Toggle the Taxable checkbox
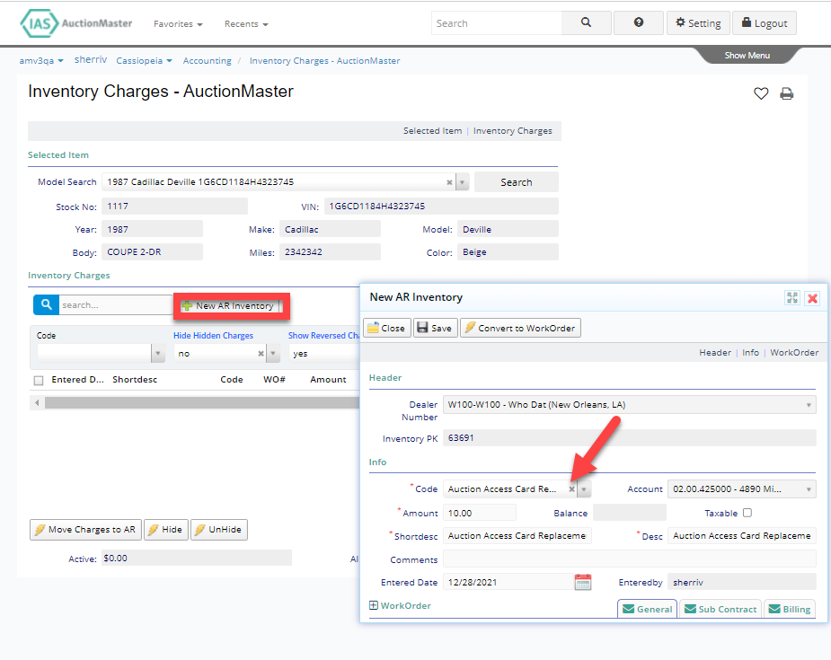This screenshot has width=831, height=660. click(x=747, y=512)
